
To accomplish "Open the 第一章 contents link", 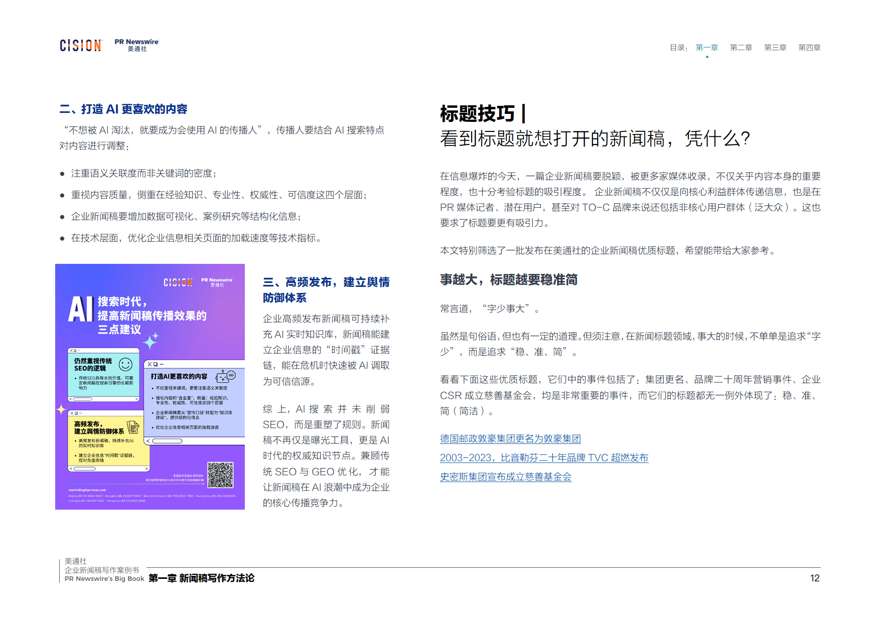I will click(707, 48).
